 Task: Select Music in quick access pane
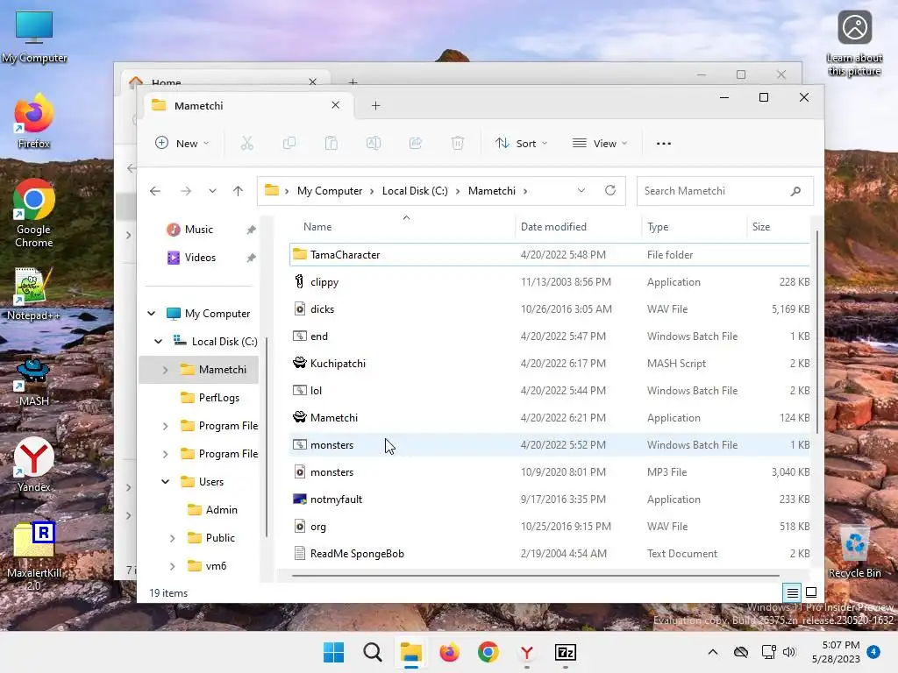tap(199, 230)
